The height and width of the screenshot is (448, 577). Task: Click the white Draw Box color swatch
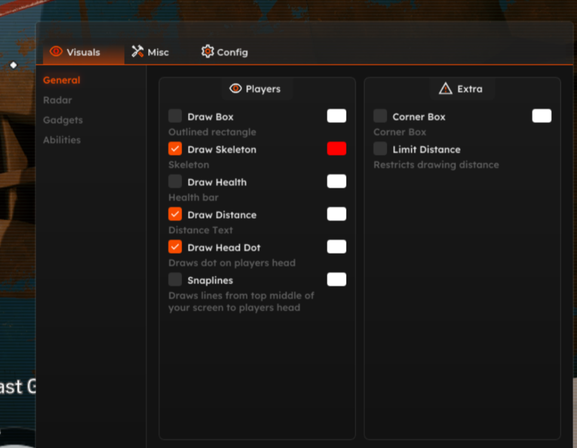tap(336, 116)
